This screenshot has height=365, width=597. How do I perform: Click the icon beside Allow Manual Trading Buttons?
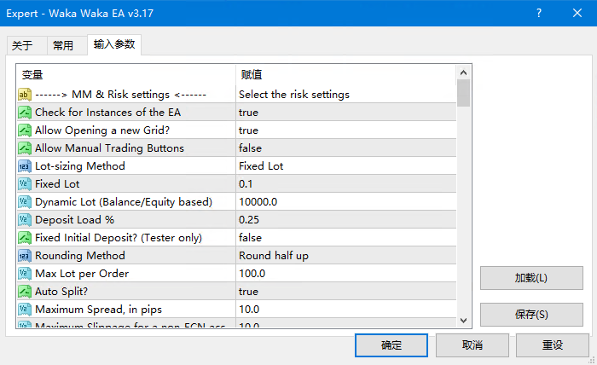click(25, 148)
